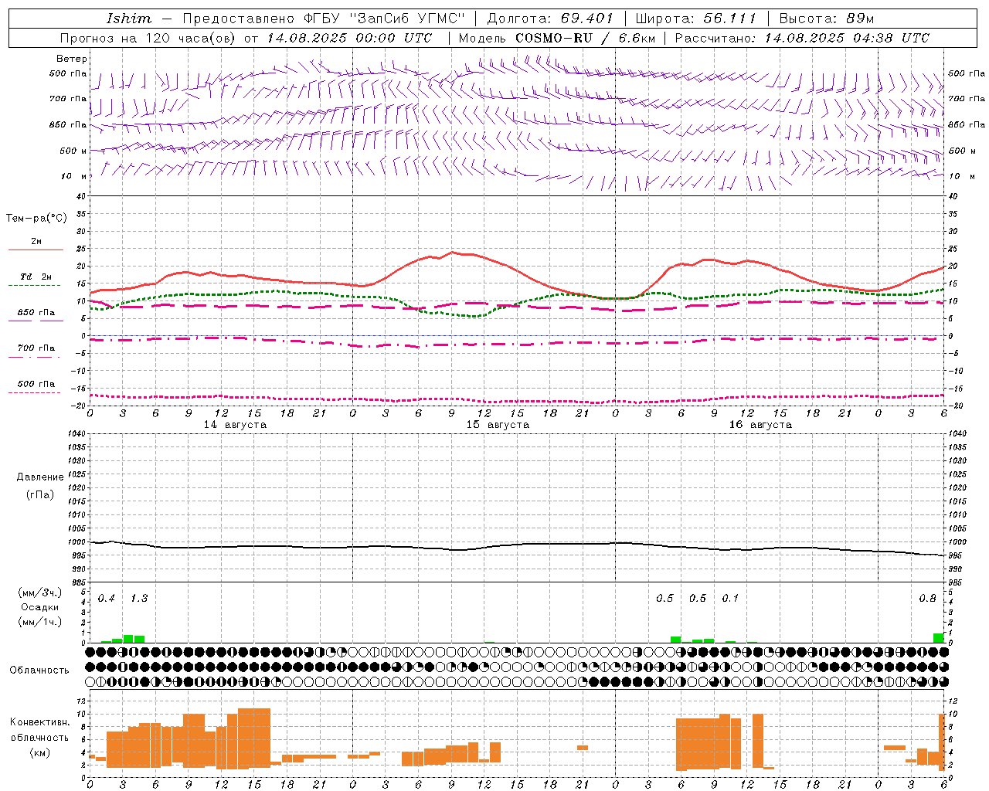Viewport: 989px width, 791px height.
Task: Click the green dotted line sample under "Td 2м"
Action: (34, 286)
